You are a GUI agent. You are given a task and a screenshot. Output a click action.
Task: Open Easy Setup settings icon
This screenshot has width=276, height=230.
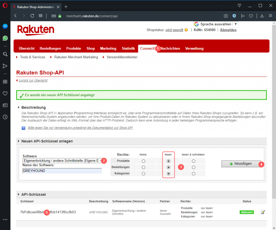click(271, 16)
